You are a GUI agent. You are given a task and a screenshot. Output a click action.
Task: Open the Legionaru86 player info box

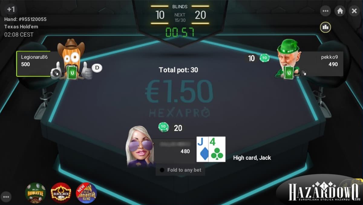point(33,64)
